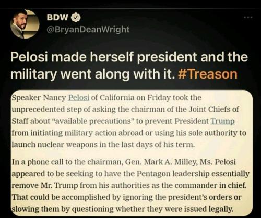Open the three-dot more options menu
This screenshot has width=261, height=218.
(x=248, y=17)
